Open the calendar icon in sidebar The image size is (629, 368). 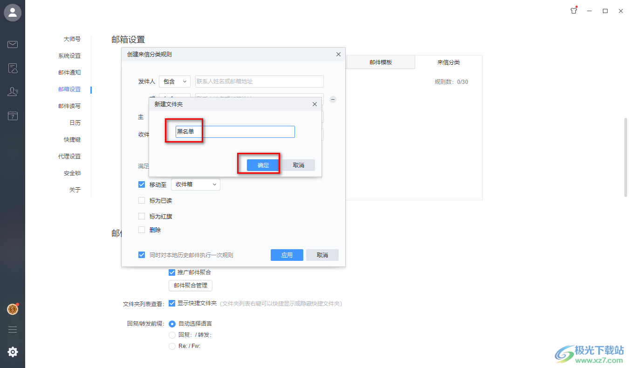click(x=13, y=116)
